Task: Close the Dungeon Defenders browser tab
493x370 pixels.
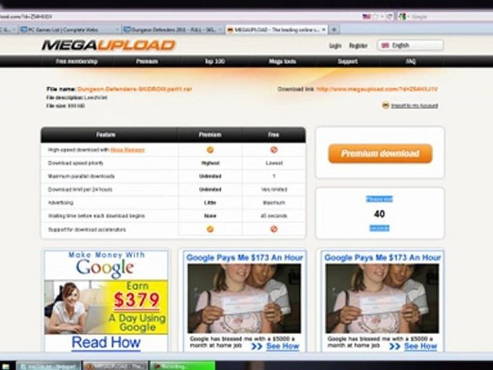Action: (x=220, y=30)
